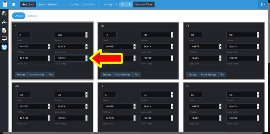Open the FB player Player Shape dropdown
This screenshot has height=134, width=270.
click(243, 58)
